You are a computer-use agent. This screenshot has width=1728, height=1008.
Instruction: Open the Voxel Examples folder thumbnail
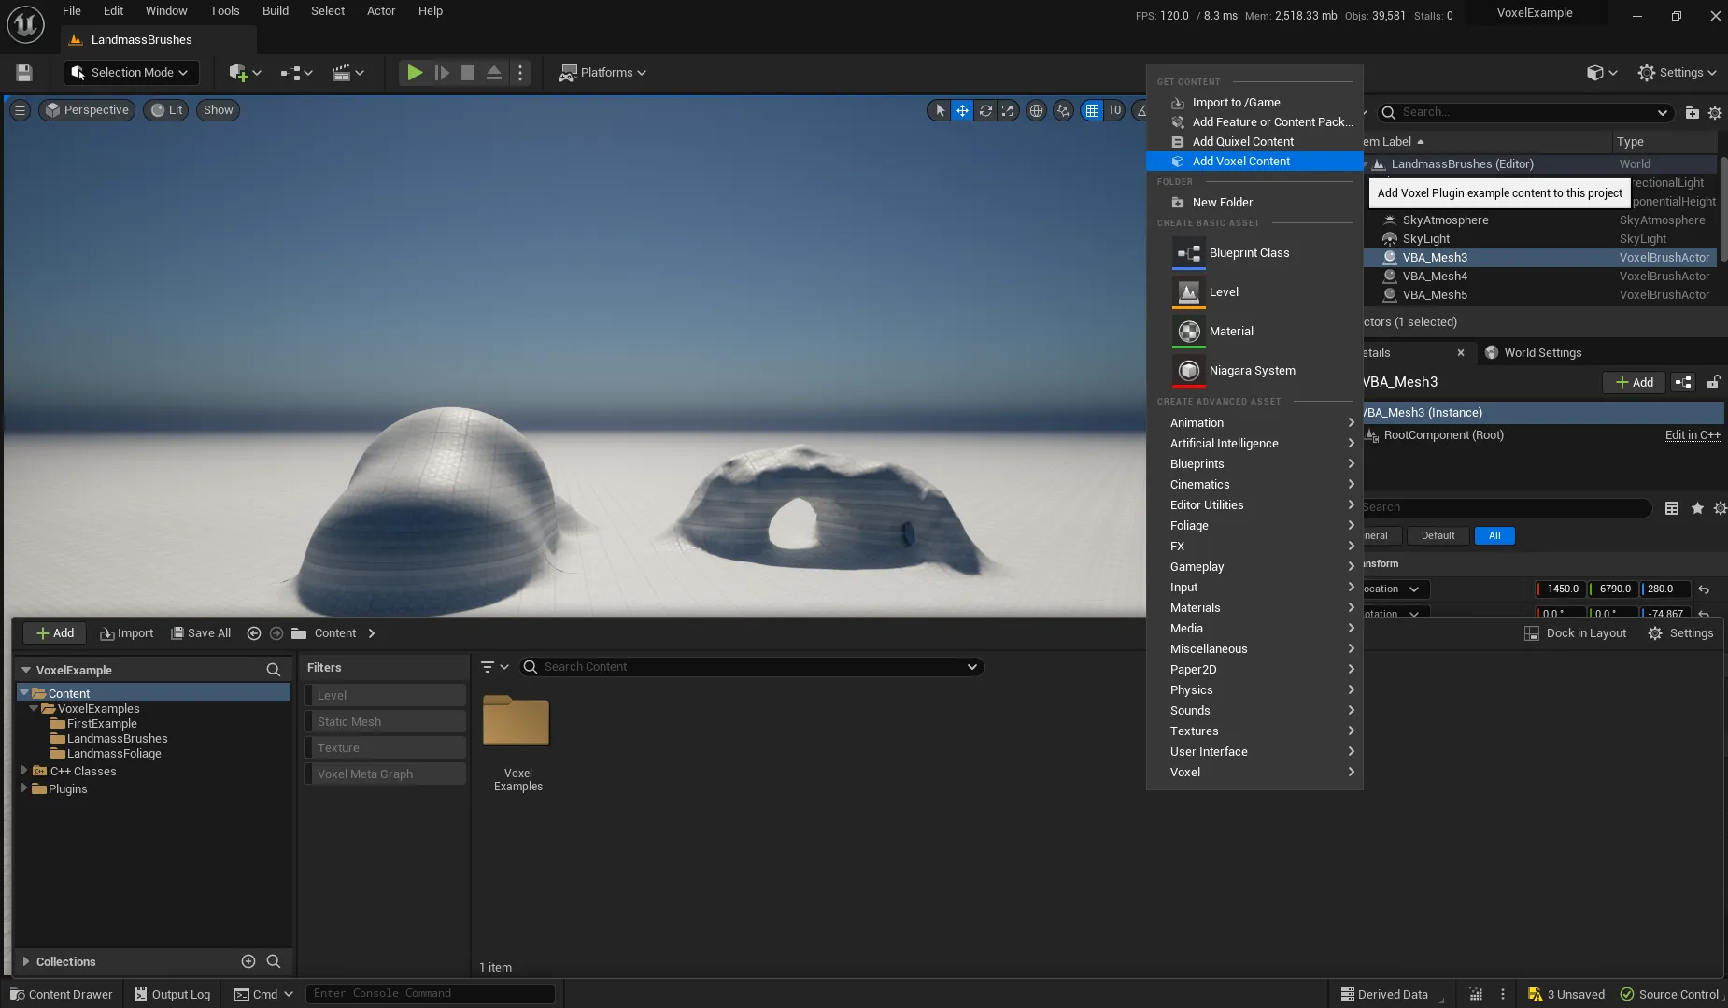(517, 722)
